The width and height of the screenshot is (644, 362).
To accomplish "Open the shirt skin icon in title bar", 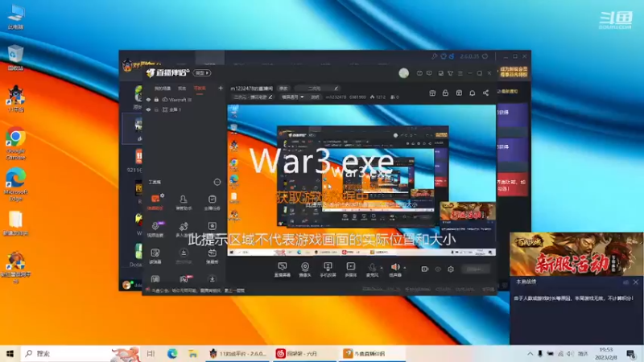I will pos(450,73).
